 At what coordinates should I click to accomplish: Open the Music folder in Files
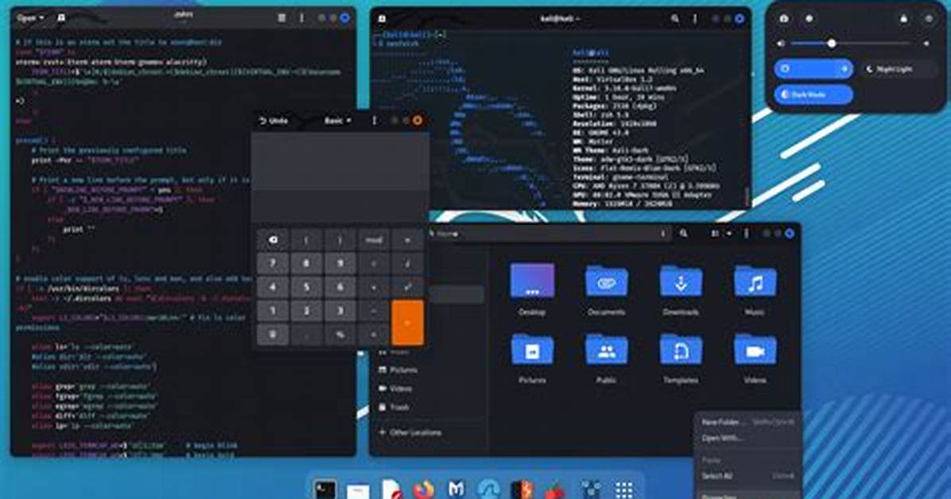tap(755, 282)
